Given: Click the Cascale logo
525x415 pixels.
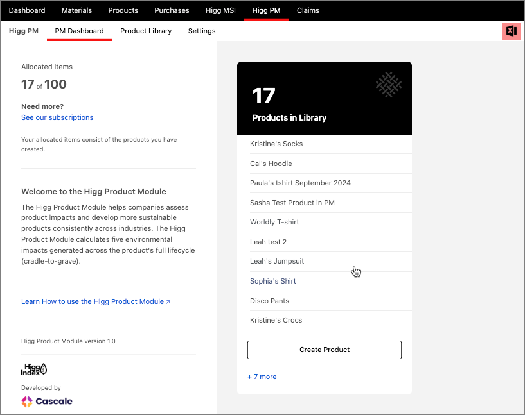Looking at the screenshot, I should [x=47, y=402].
